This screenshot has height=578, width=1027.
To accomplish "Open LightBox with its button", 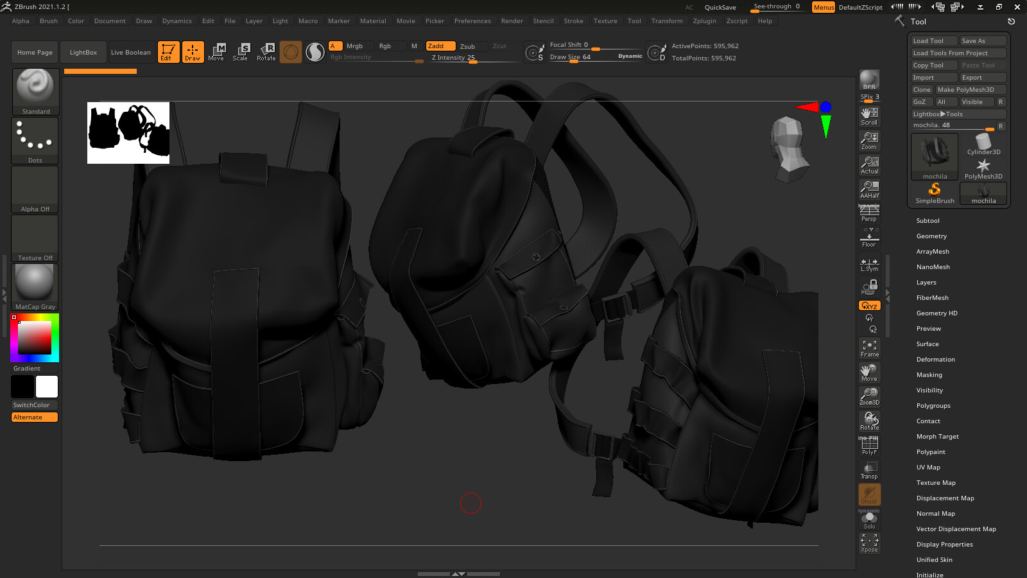I will coord(83,52).
